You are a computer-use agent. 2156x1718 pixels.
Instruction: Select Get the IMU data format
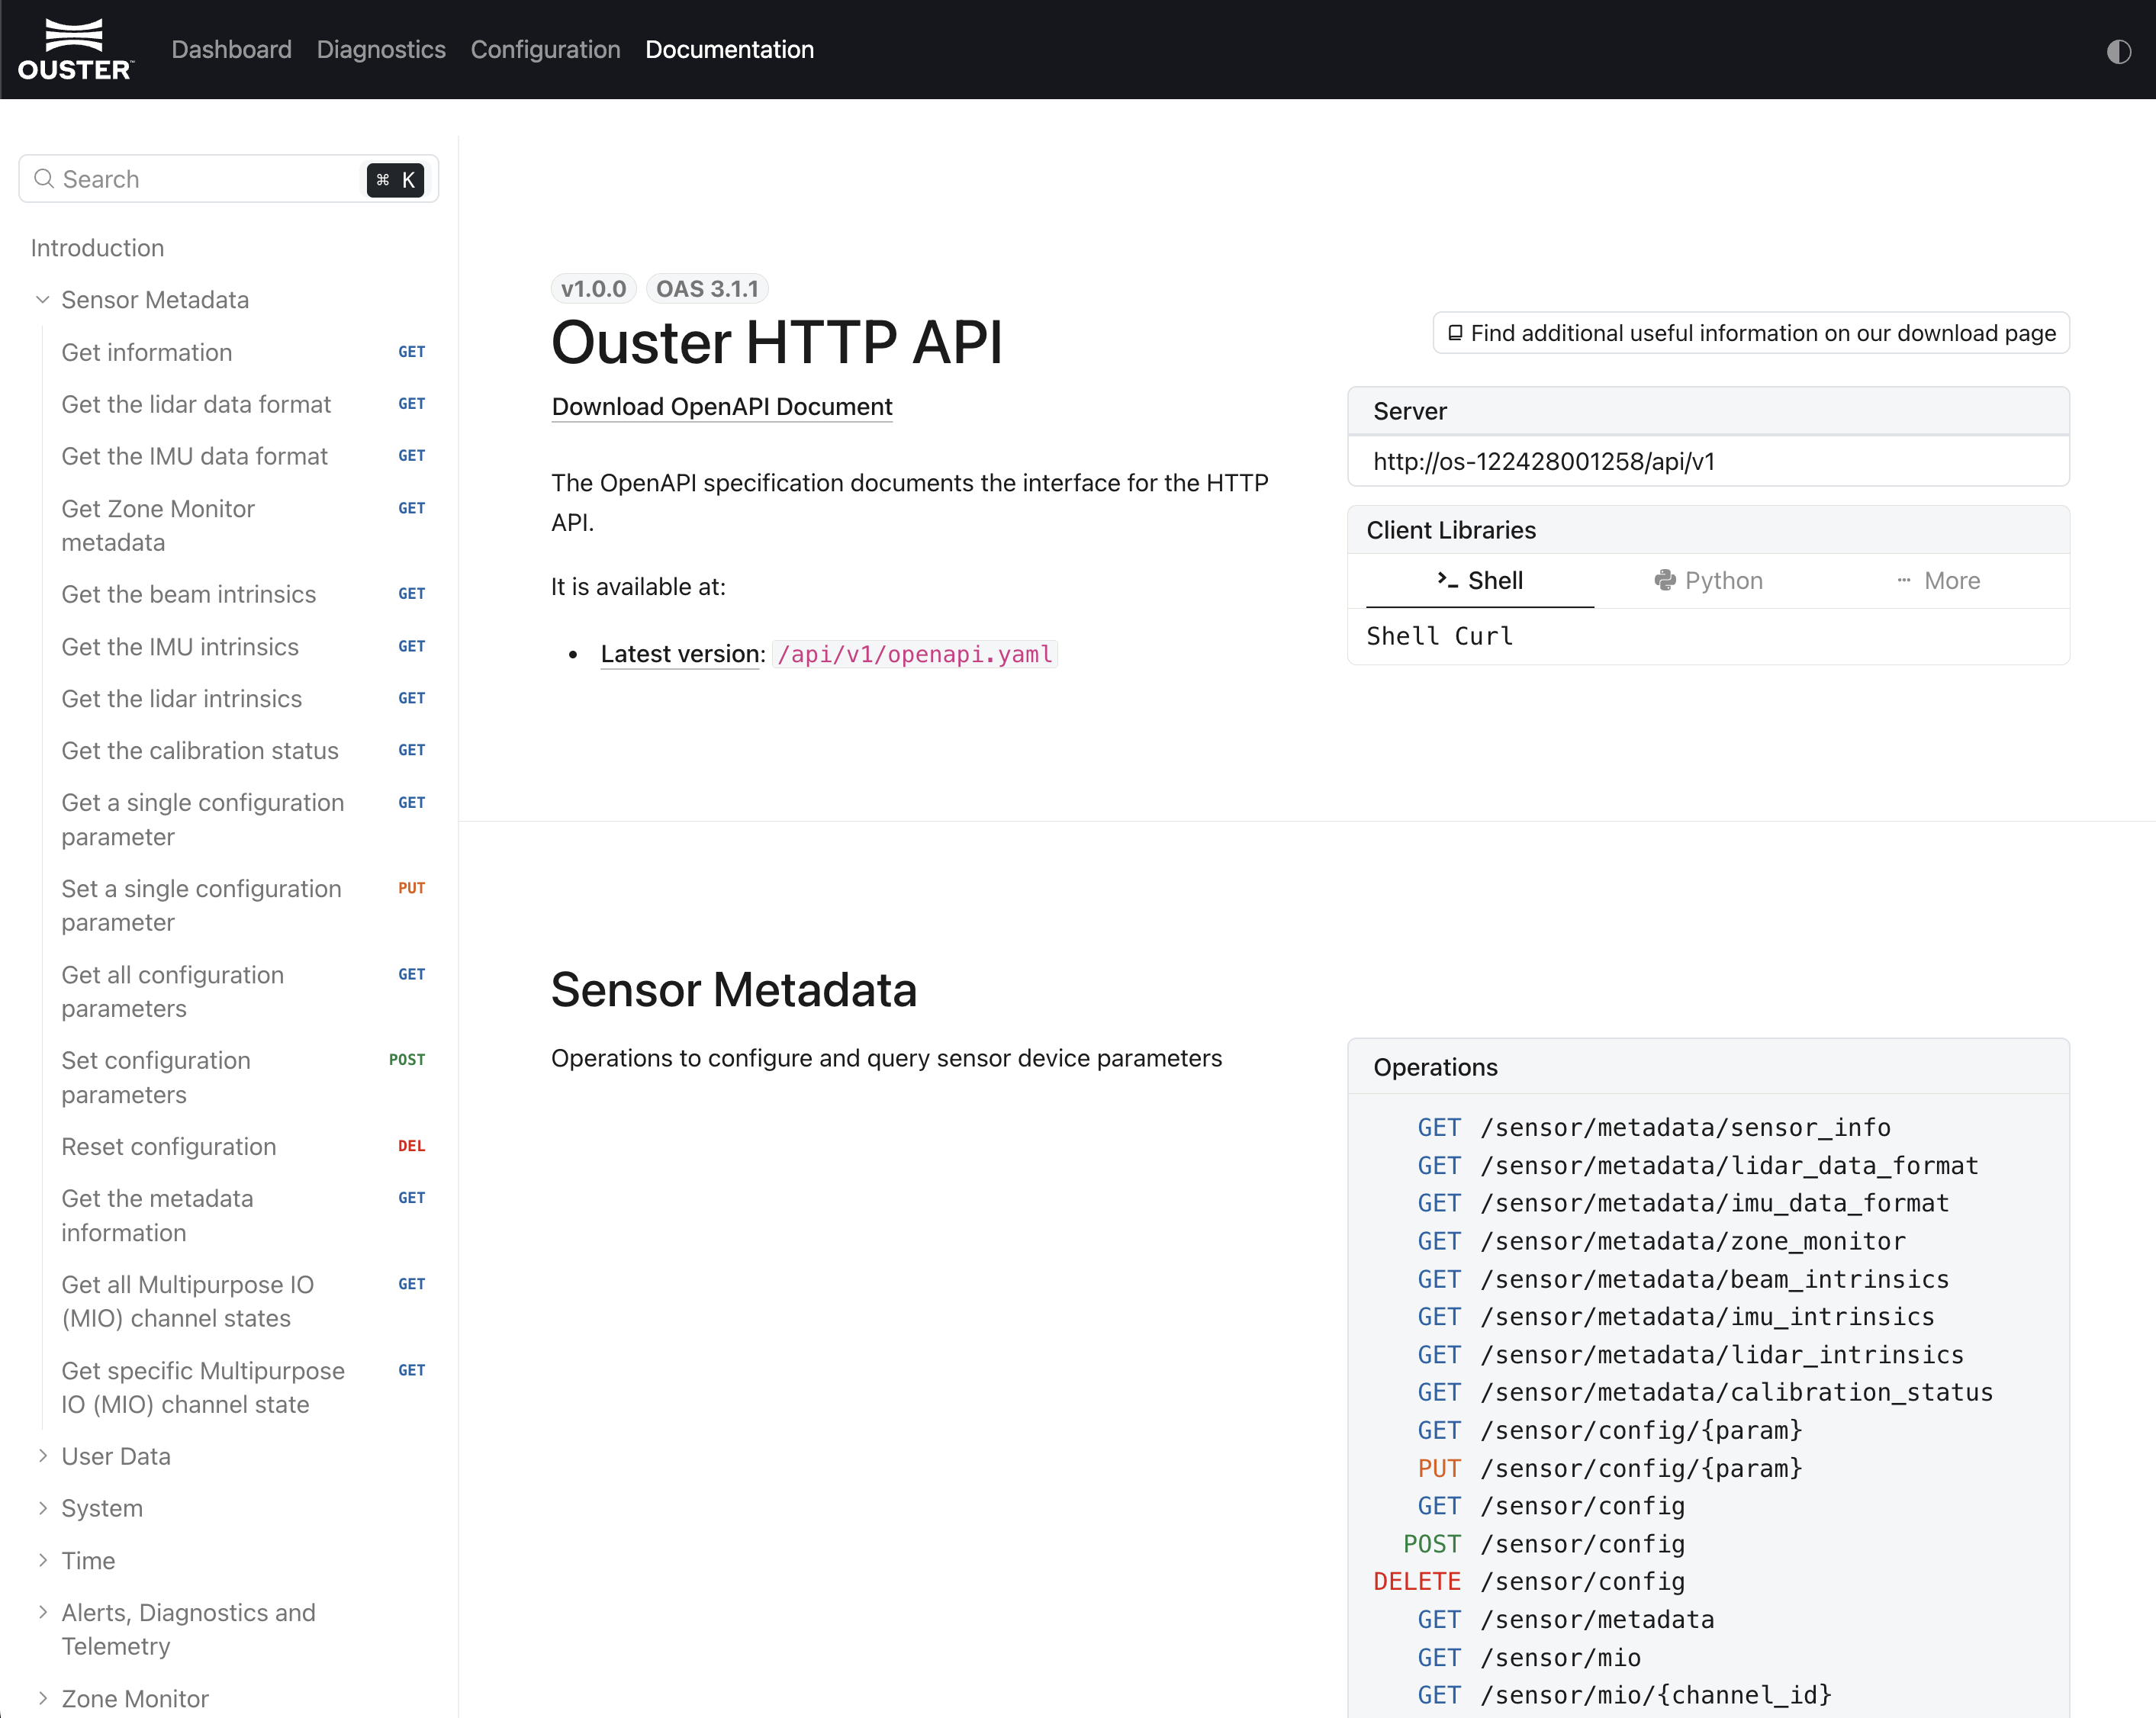tap(243, 457)
